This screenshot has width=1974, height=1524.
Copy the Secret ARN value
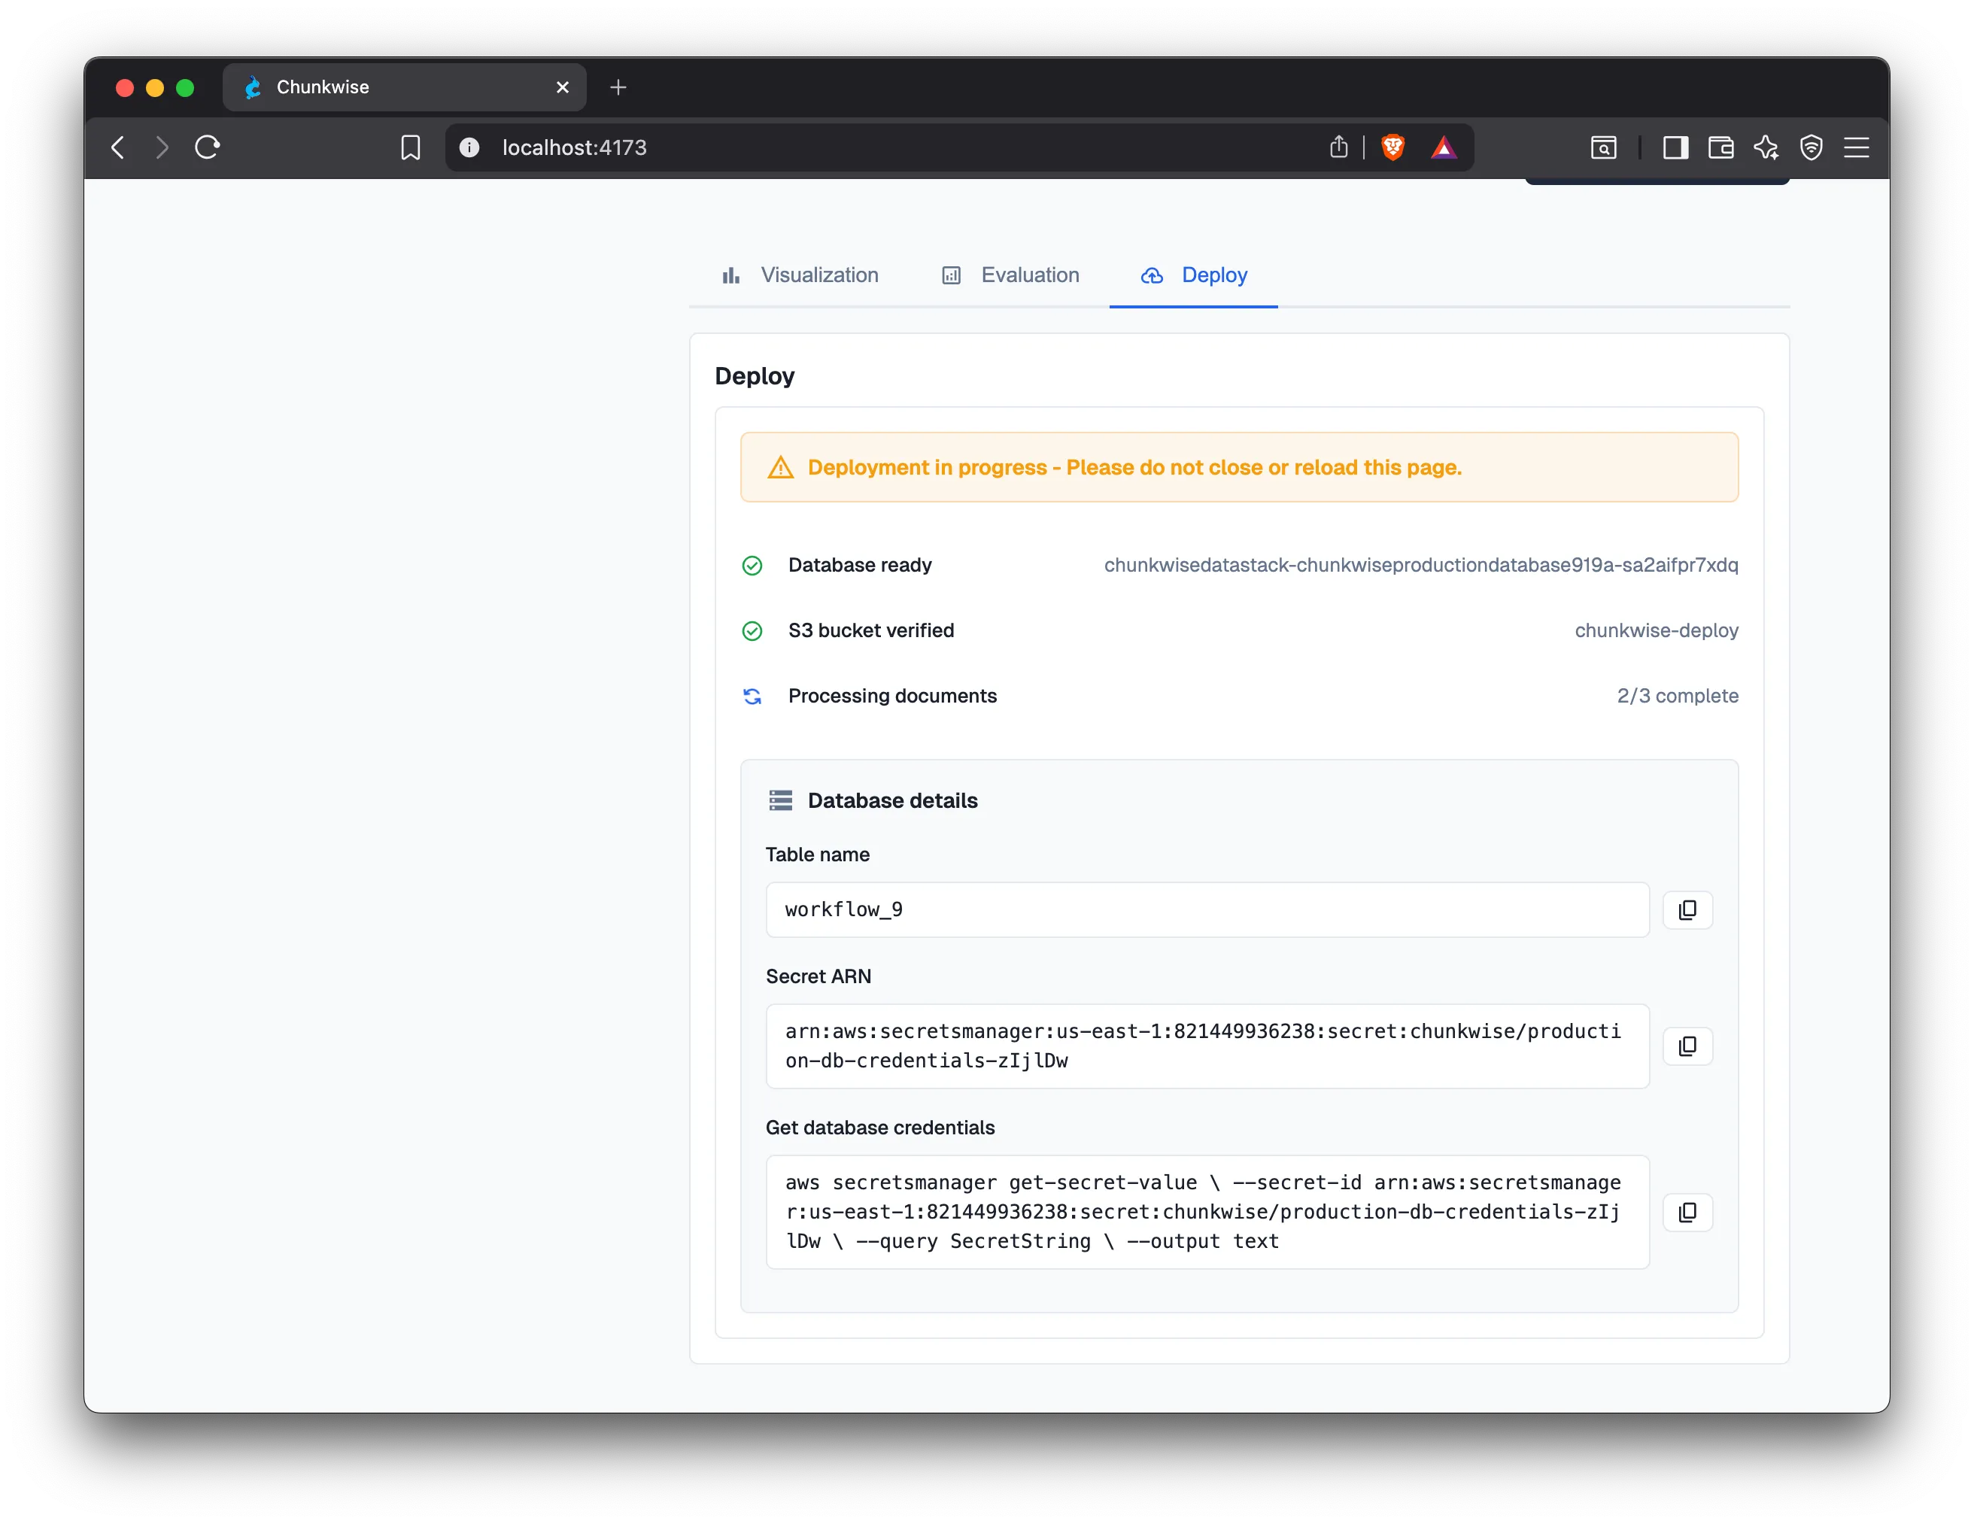tap(1687, 1046)
